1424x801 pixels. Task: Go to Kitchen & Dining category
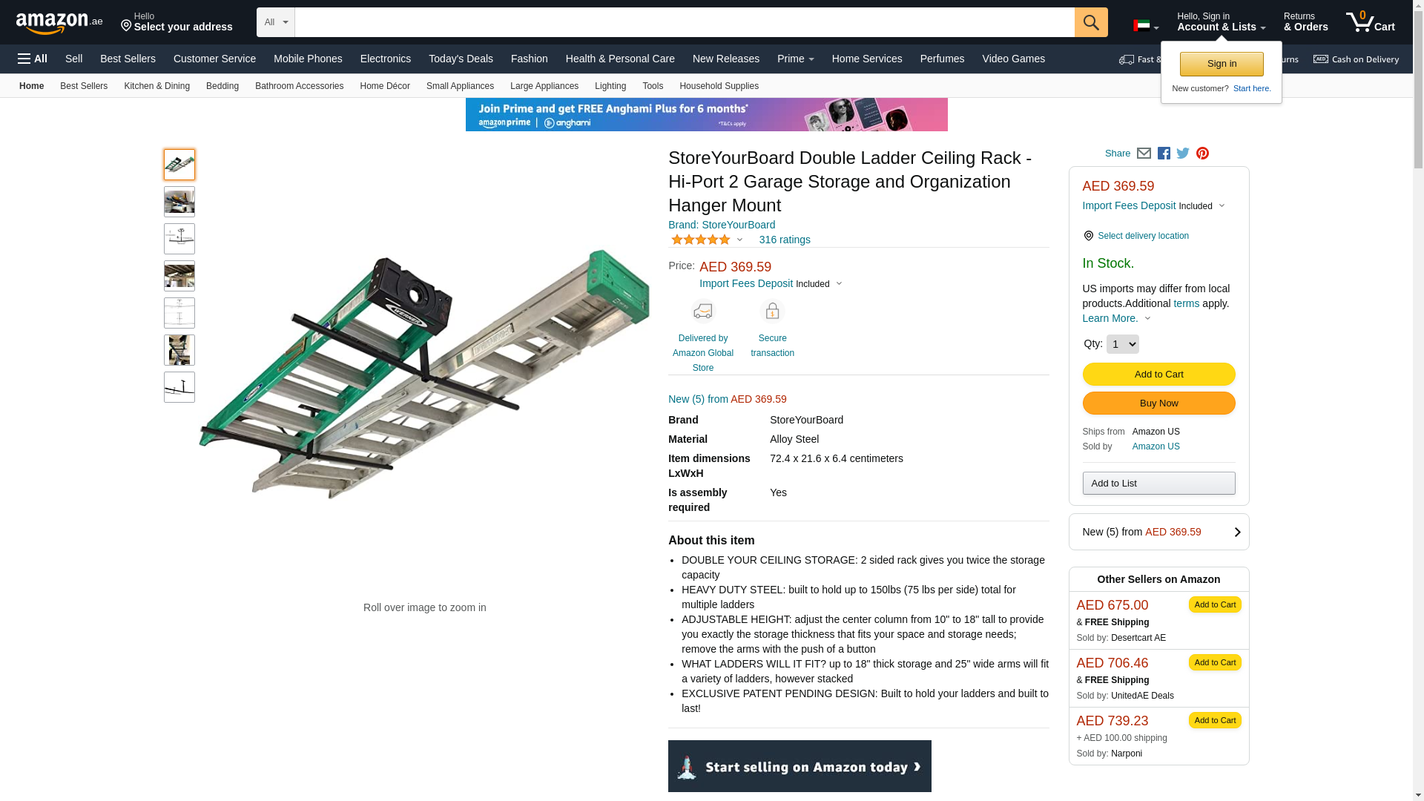[156, 86]
